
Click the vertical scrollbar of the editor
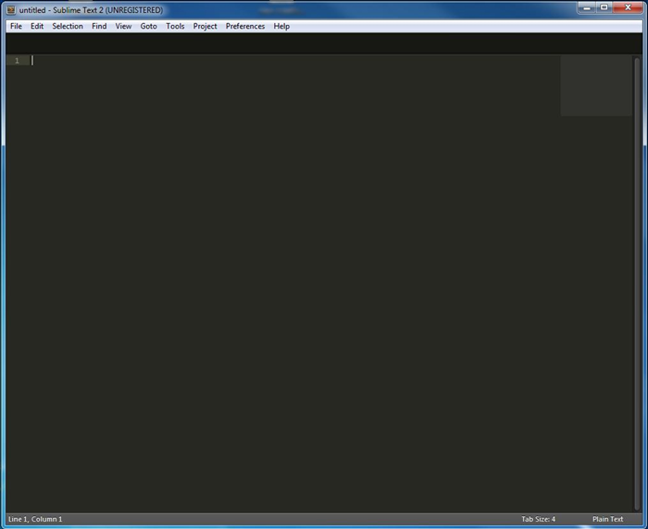click(637, 284)
